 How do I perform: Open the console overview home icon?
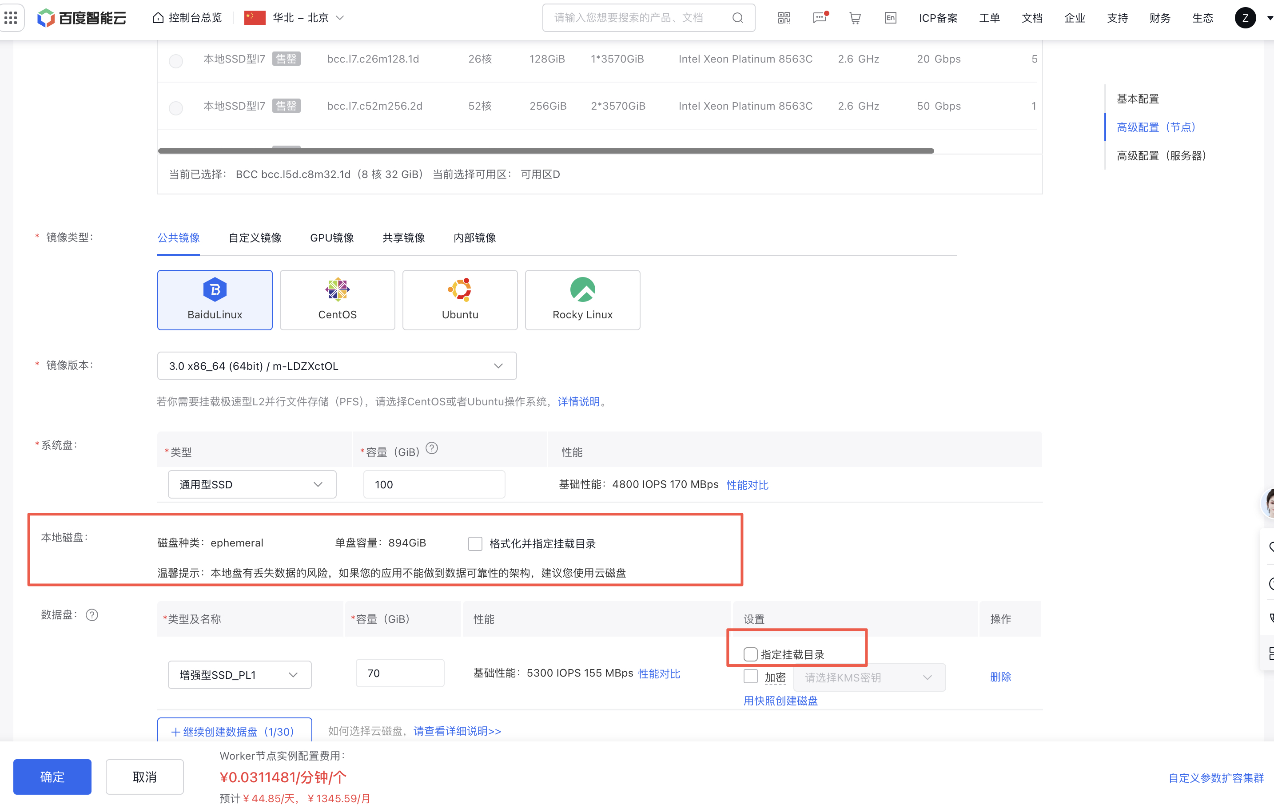pos(158,17)
